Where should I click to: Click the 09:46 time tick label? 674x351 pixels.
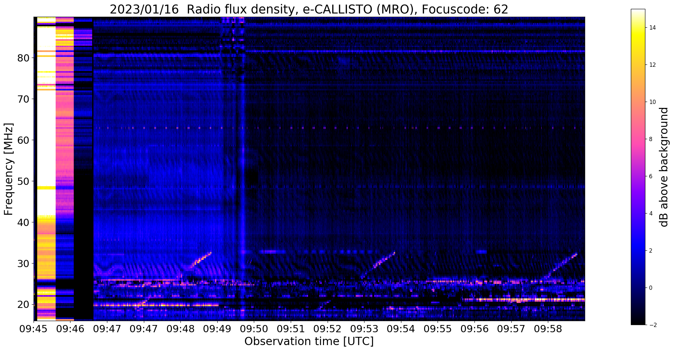(x=70, y=329)
